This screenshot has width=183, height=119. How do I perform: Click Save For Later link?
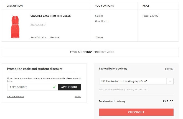39,37
